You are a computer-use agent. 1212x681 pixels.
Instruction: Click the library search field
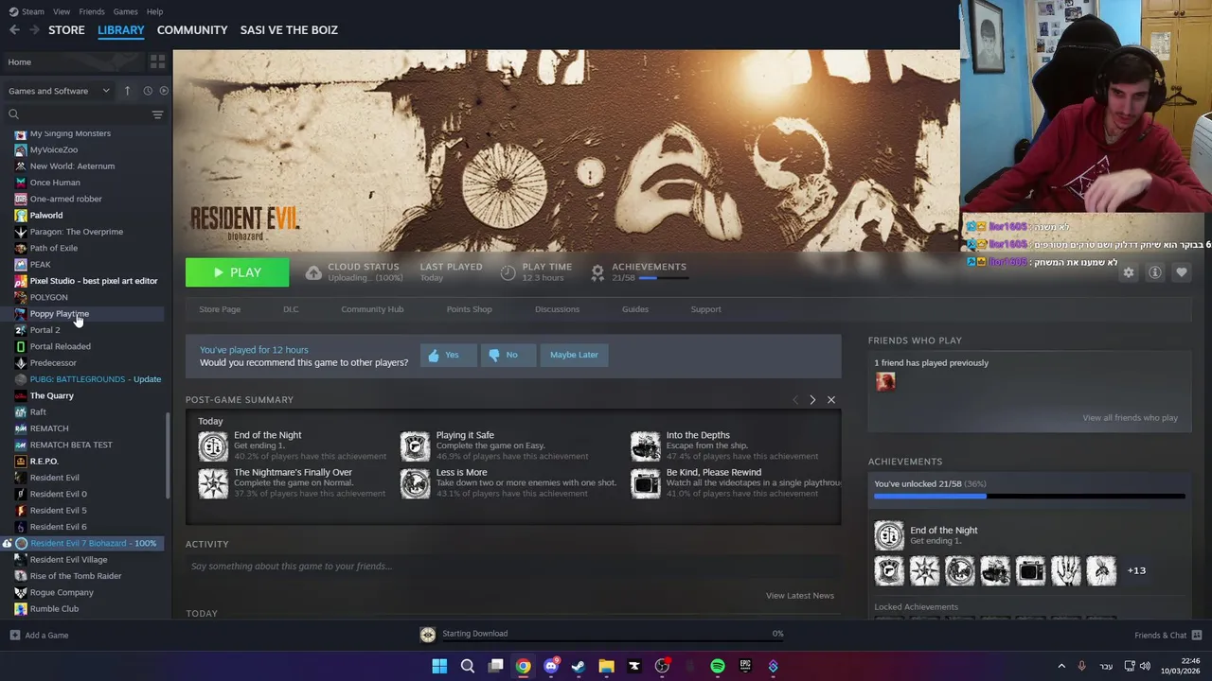tap(78, 114)
